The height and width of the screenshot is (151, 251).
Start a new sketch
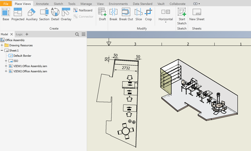pos(182,16)
